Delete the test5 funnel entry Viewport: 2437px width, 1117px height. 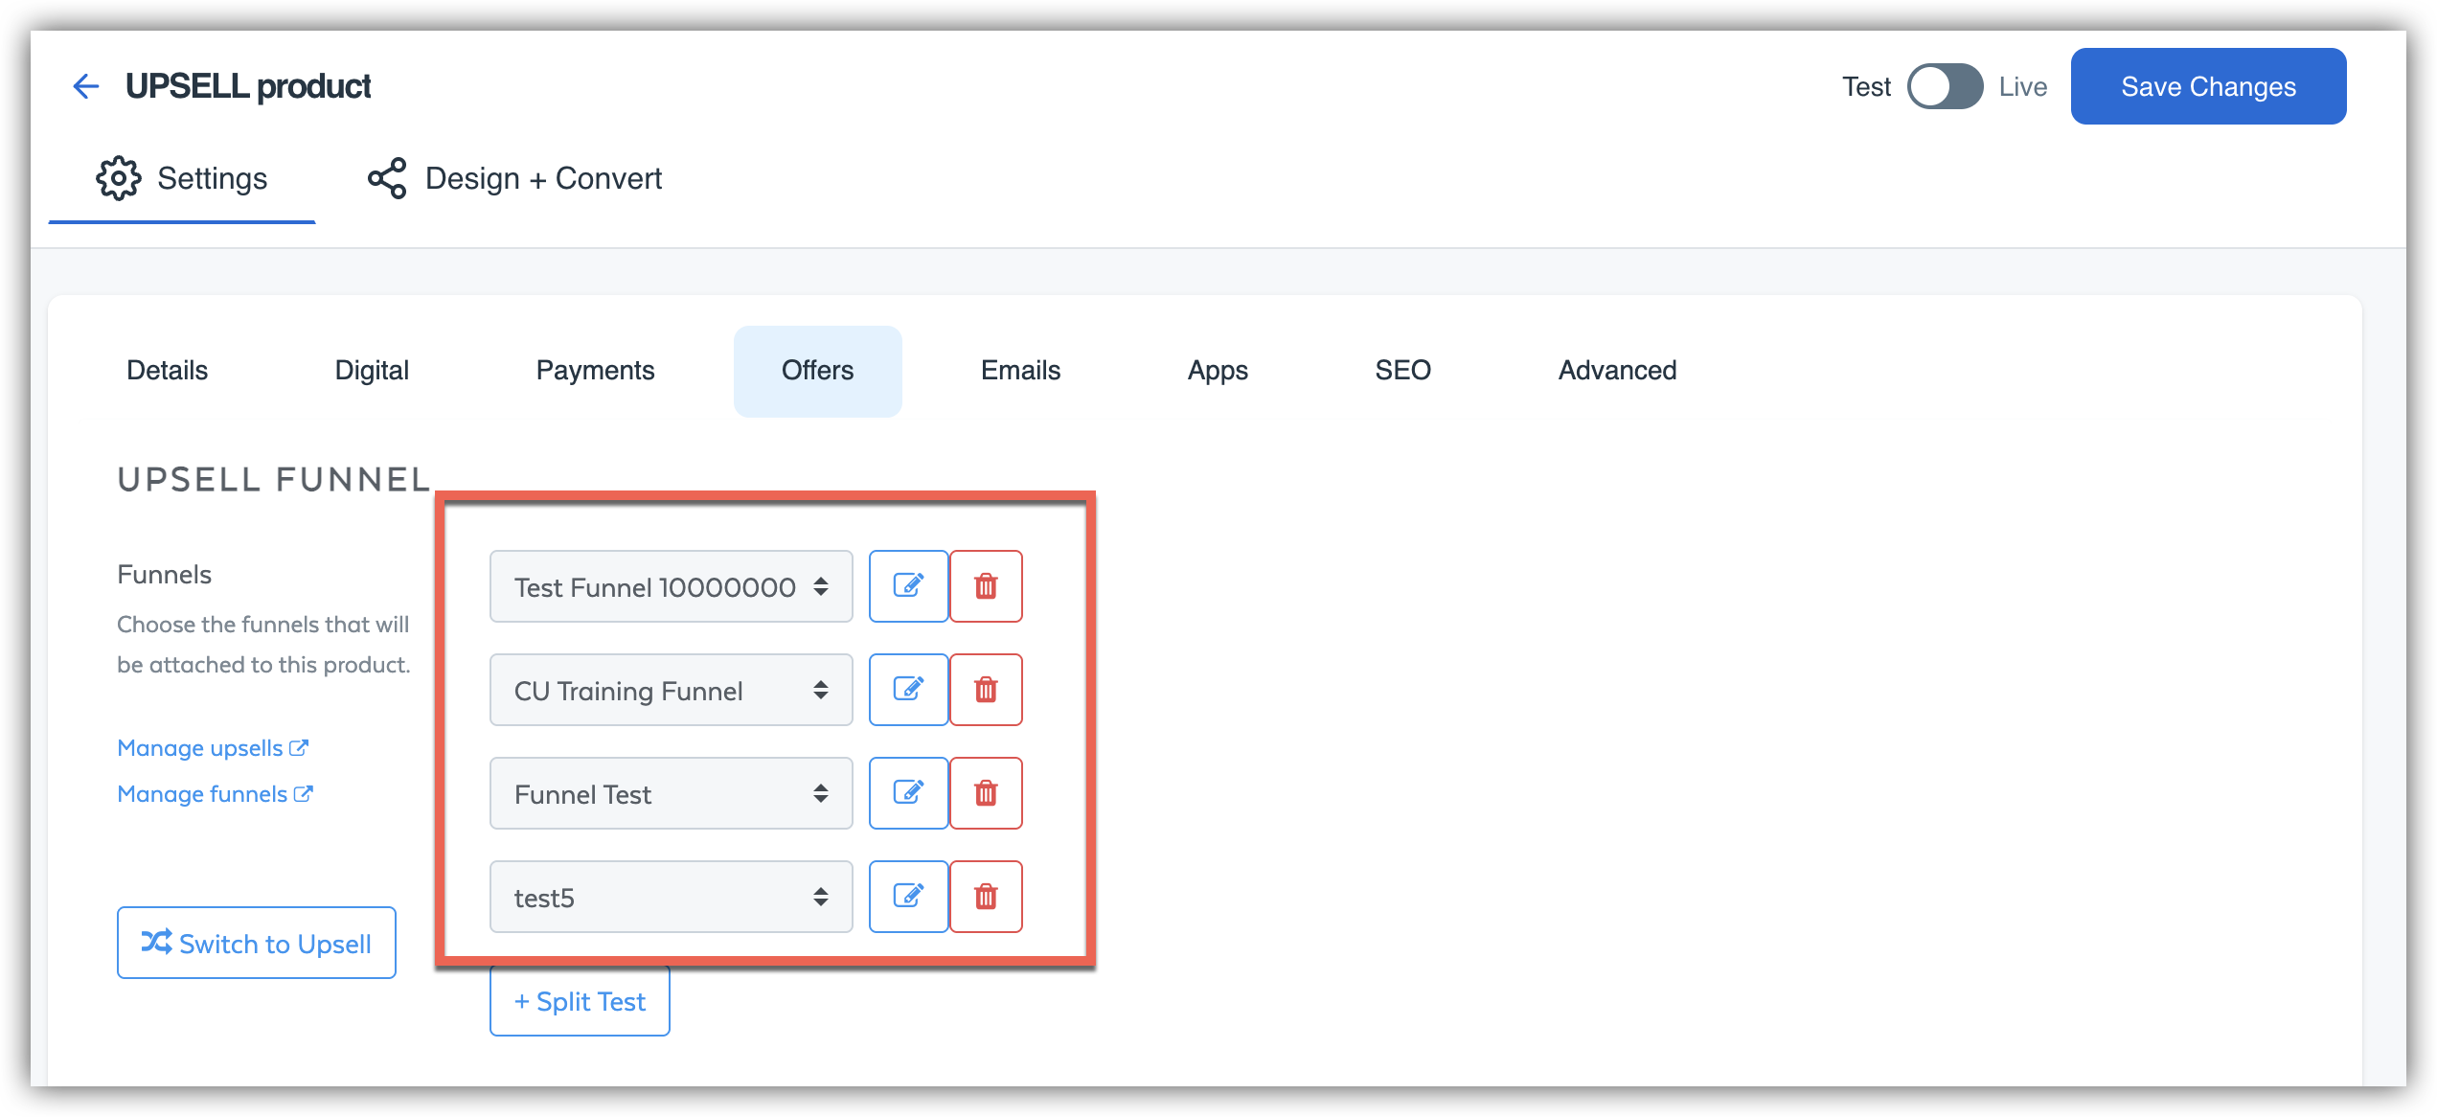tap(986, 897)
